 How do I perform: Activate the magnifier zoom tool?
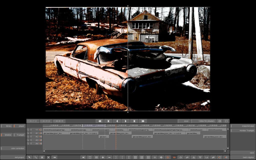[35, 157]
